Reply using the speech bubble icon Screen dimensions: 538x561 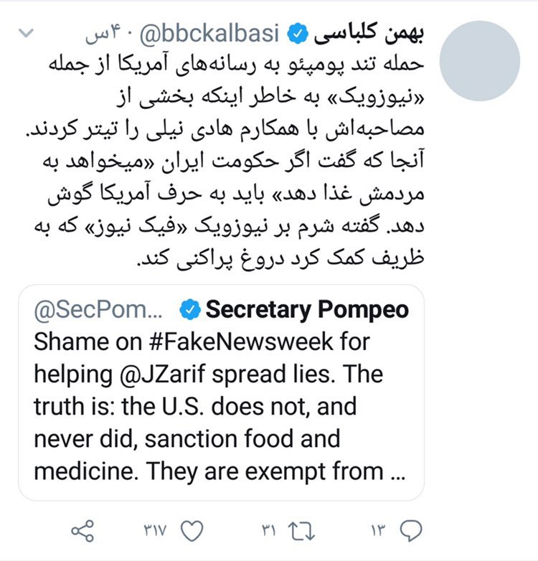coord(408,532)
